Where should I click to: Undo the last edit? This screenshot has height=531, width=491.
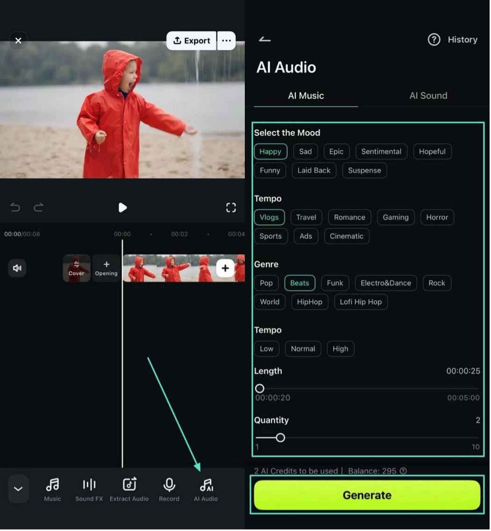pyautogui.click(x=15, y=208)
